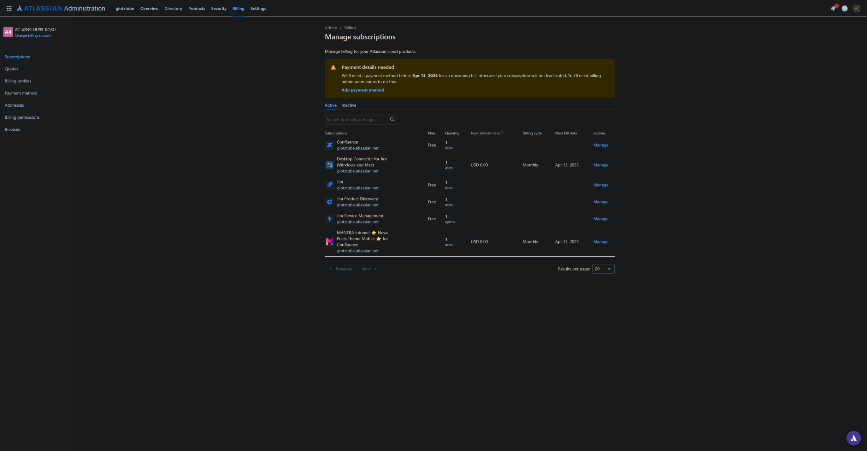Image resolution: width=867 pixels, height=451 pixels.
Task: Open the floating Atlassian assistant button
Action: (853, 438)
